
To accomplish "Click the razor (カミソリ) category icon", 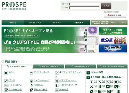I will coord(6,81).
